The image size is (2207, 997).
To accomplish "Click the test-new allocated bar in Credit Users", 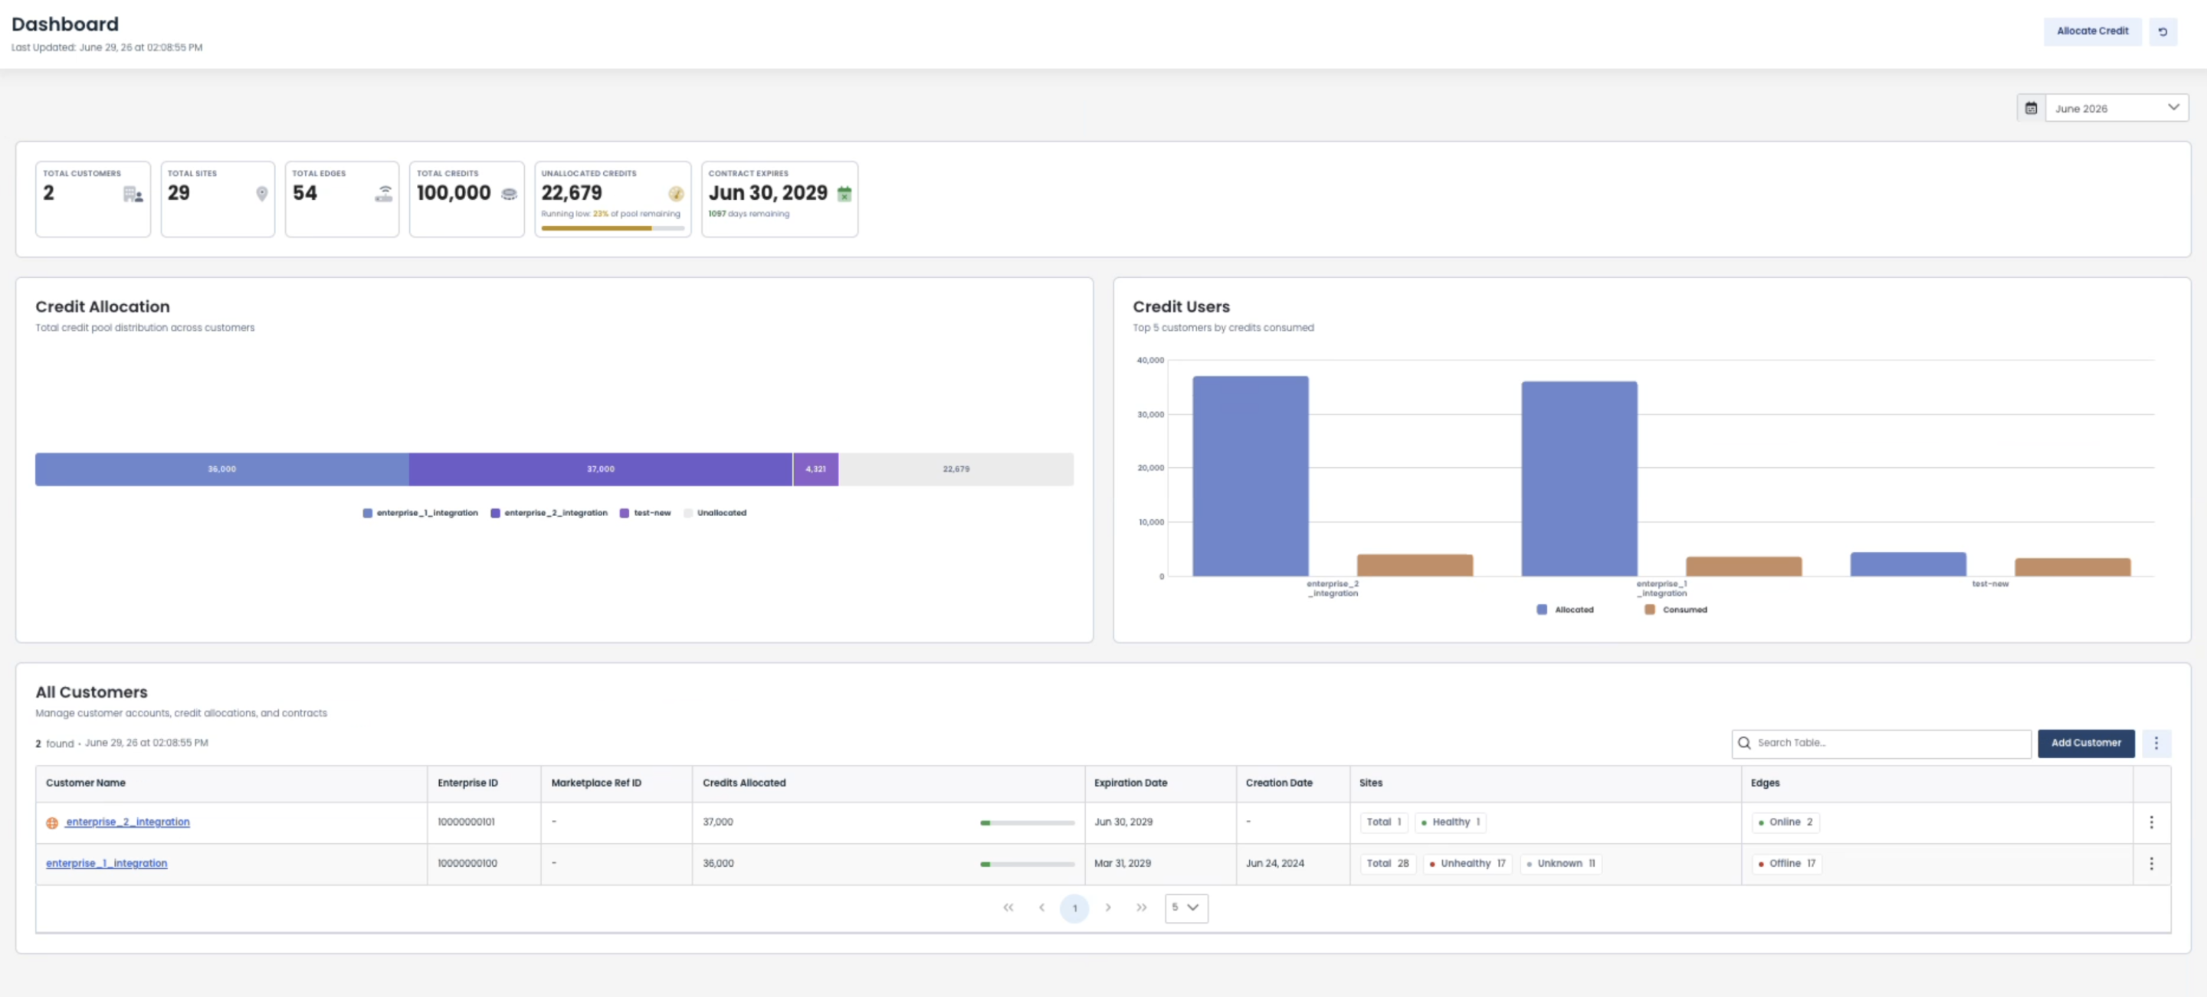I will [1908, 565].
